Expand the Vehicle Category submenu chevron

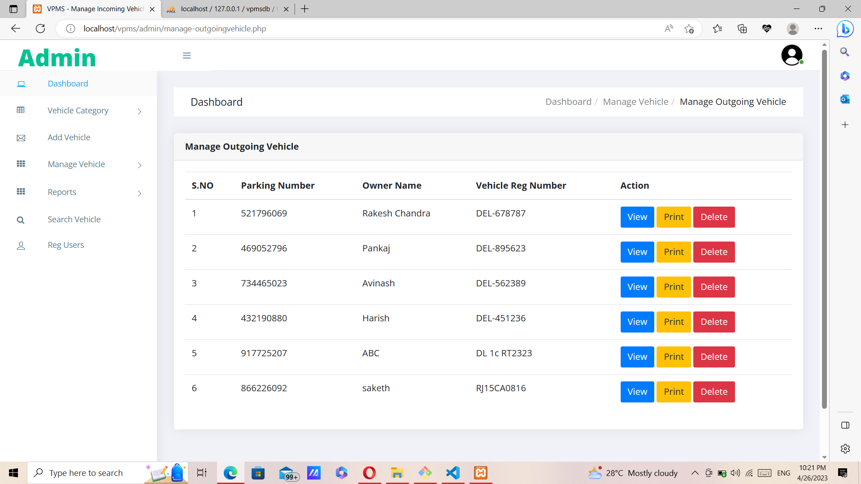pyautogui.click(x=139, y=112)
